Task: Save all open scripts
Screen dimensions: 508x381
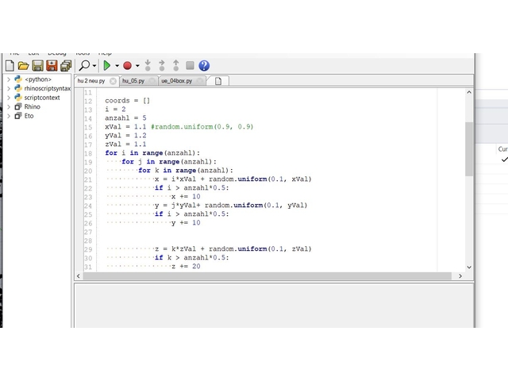Action: [x=66, y=66]
